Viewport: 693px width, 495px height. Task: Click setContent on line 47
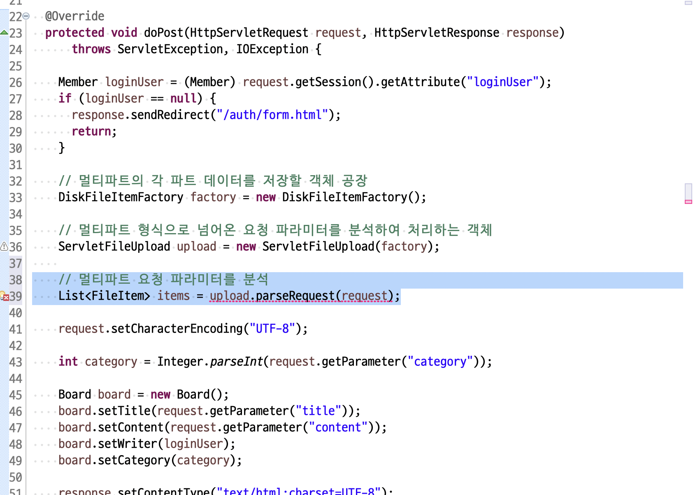tap(131, 427)
